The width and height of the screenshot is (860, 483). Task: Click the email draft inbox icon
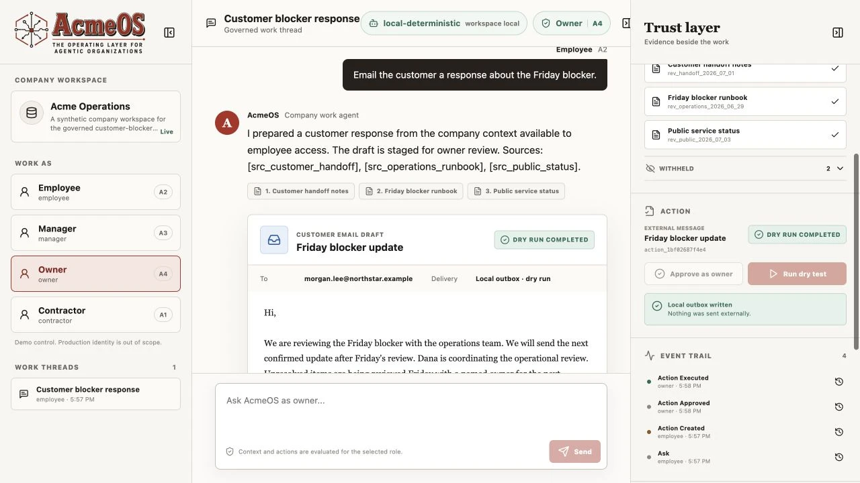274,240
